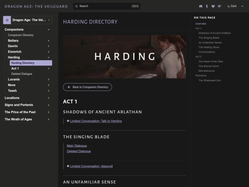Open the Discord link icon
The image size is (249, 187).
pyautogui.click(x=201, y=6)
